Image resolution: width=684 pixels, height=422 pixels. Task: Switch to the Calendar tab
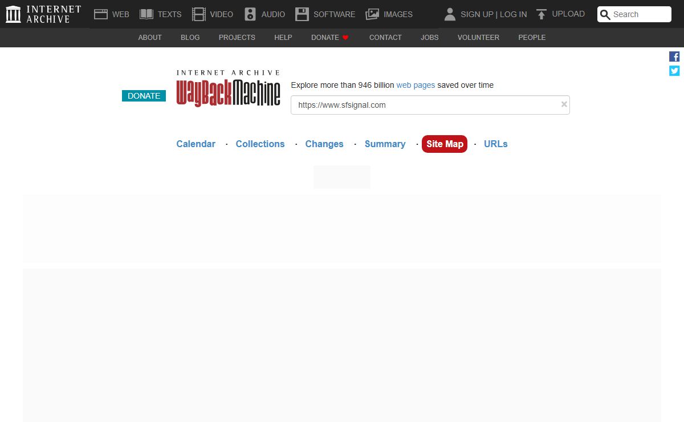(196, 144)
